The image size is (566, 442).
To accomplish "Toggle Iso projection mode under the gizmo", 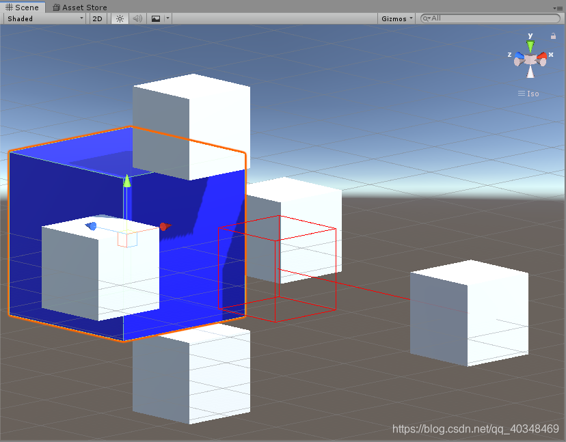I will (528, 94).
